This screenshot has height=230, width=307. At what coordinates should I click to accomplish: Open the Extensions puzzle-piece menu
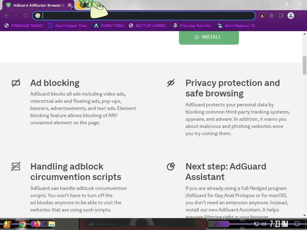pos(272,16)
